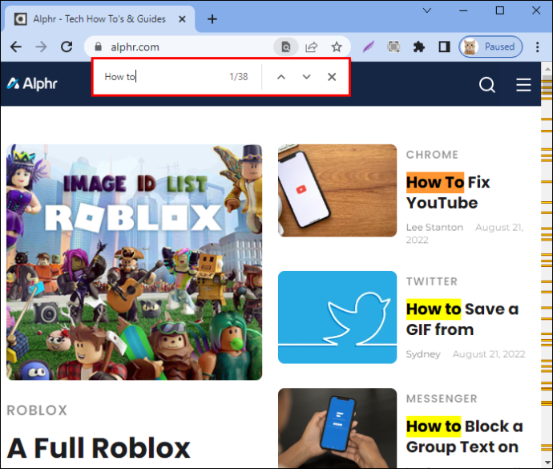553x469 pixels.
Task: Click the MESSENGER category label
Action: coord(442,398)
